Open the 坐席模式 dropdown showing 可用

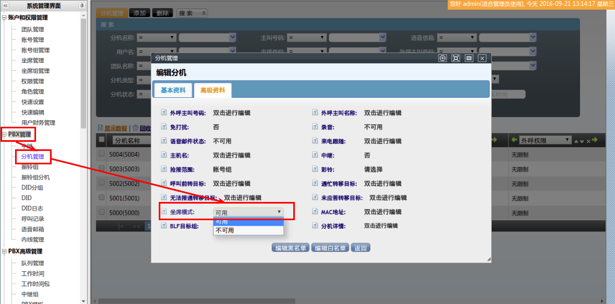click(x=248, y=212)
